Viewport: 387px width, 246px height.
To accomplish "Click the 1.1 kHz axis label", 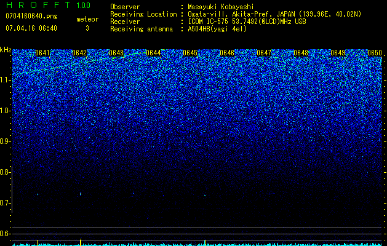I will (x=6, y=80).
